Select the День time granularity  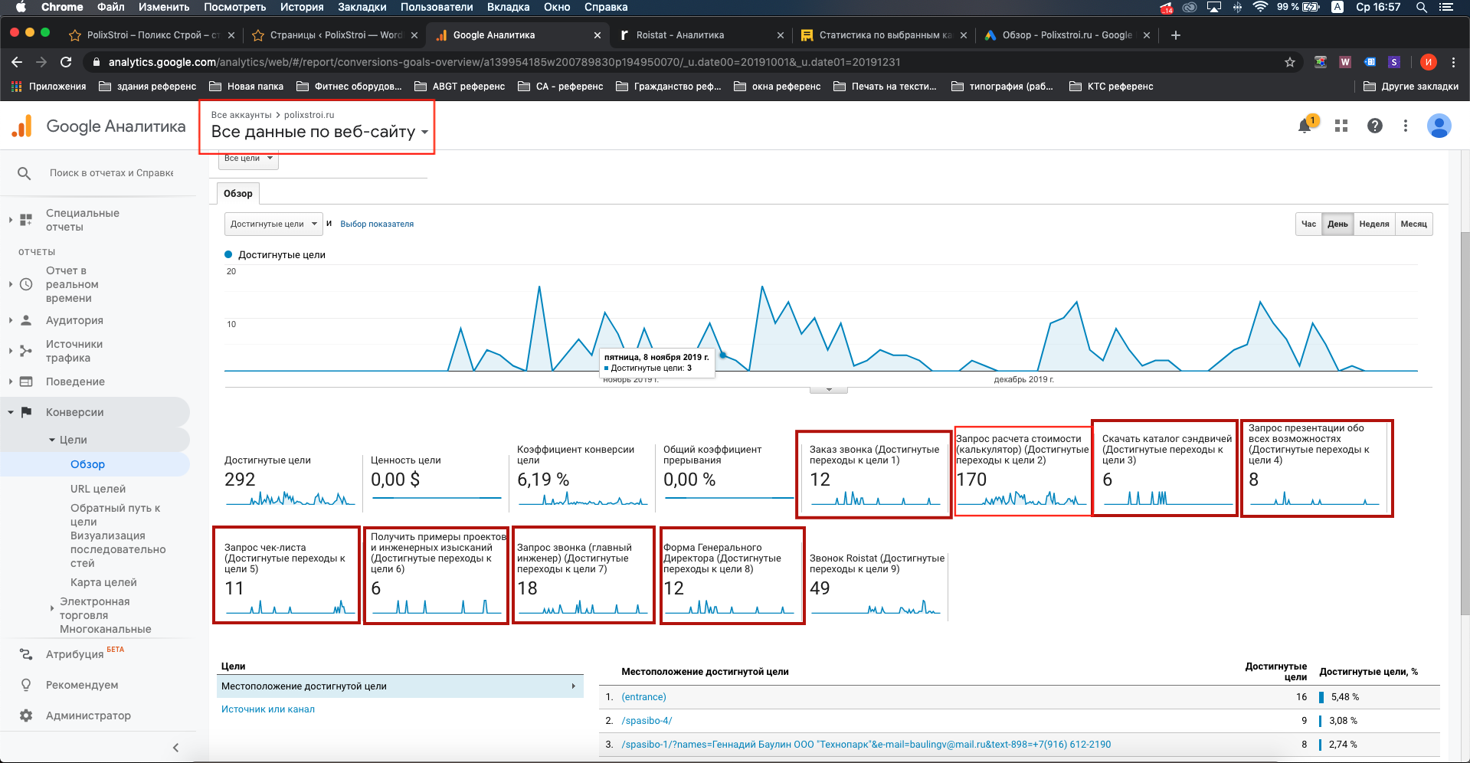click(x=1337, y=224)
